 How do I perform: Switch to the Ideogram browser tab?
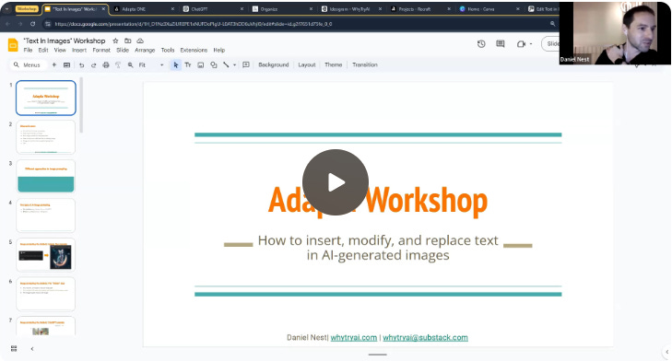tap(351, 9)
